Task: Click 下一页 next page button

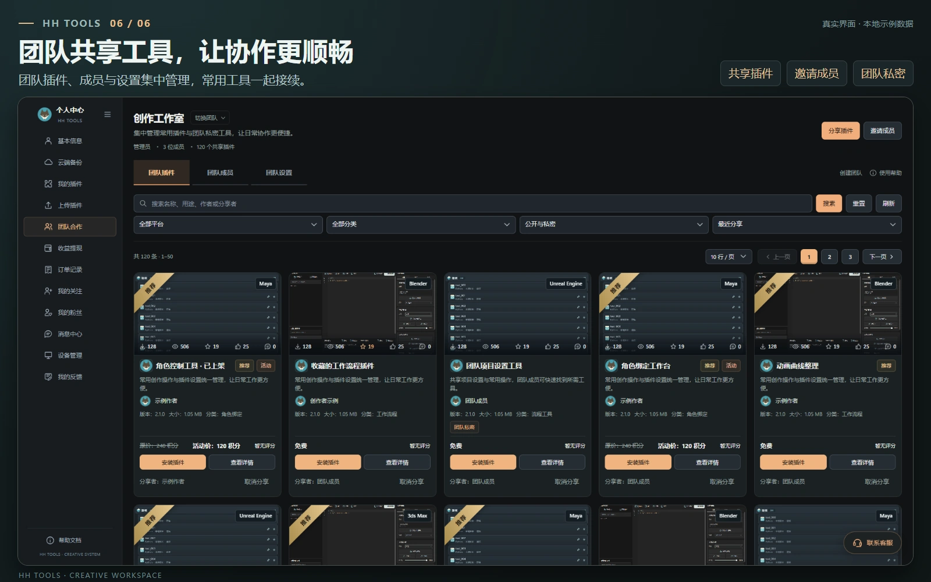Action: click(882, 257)
